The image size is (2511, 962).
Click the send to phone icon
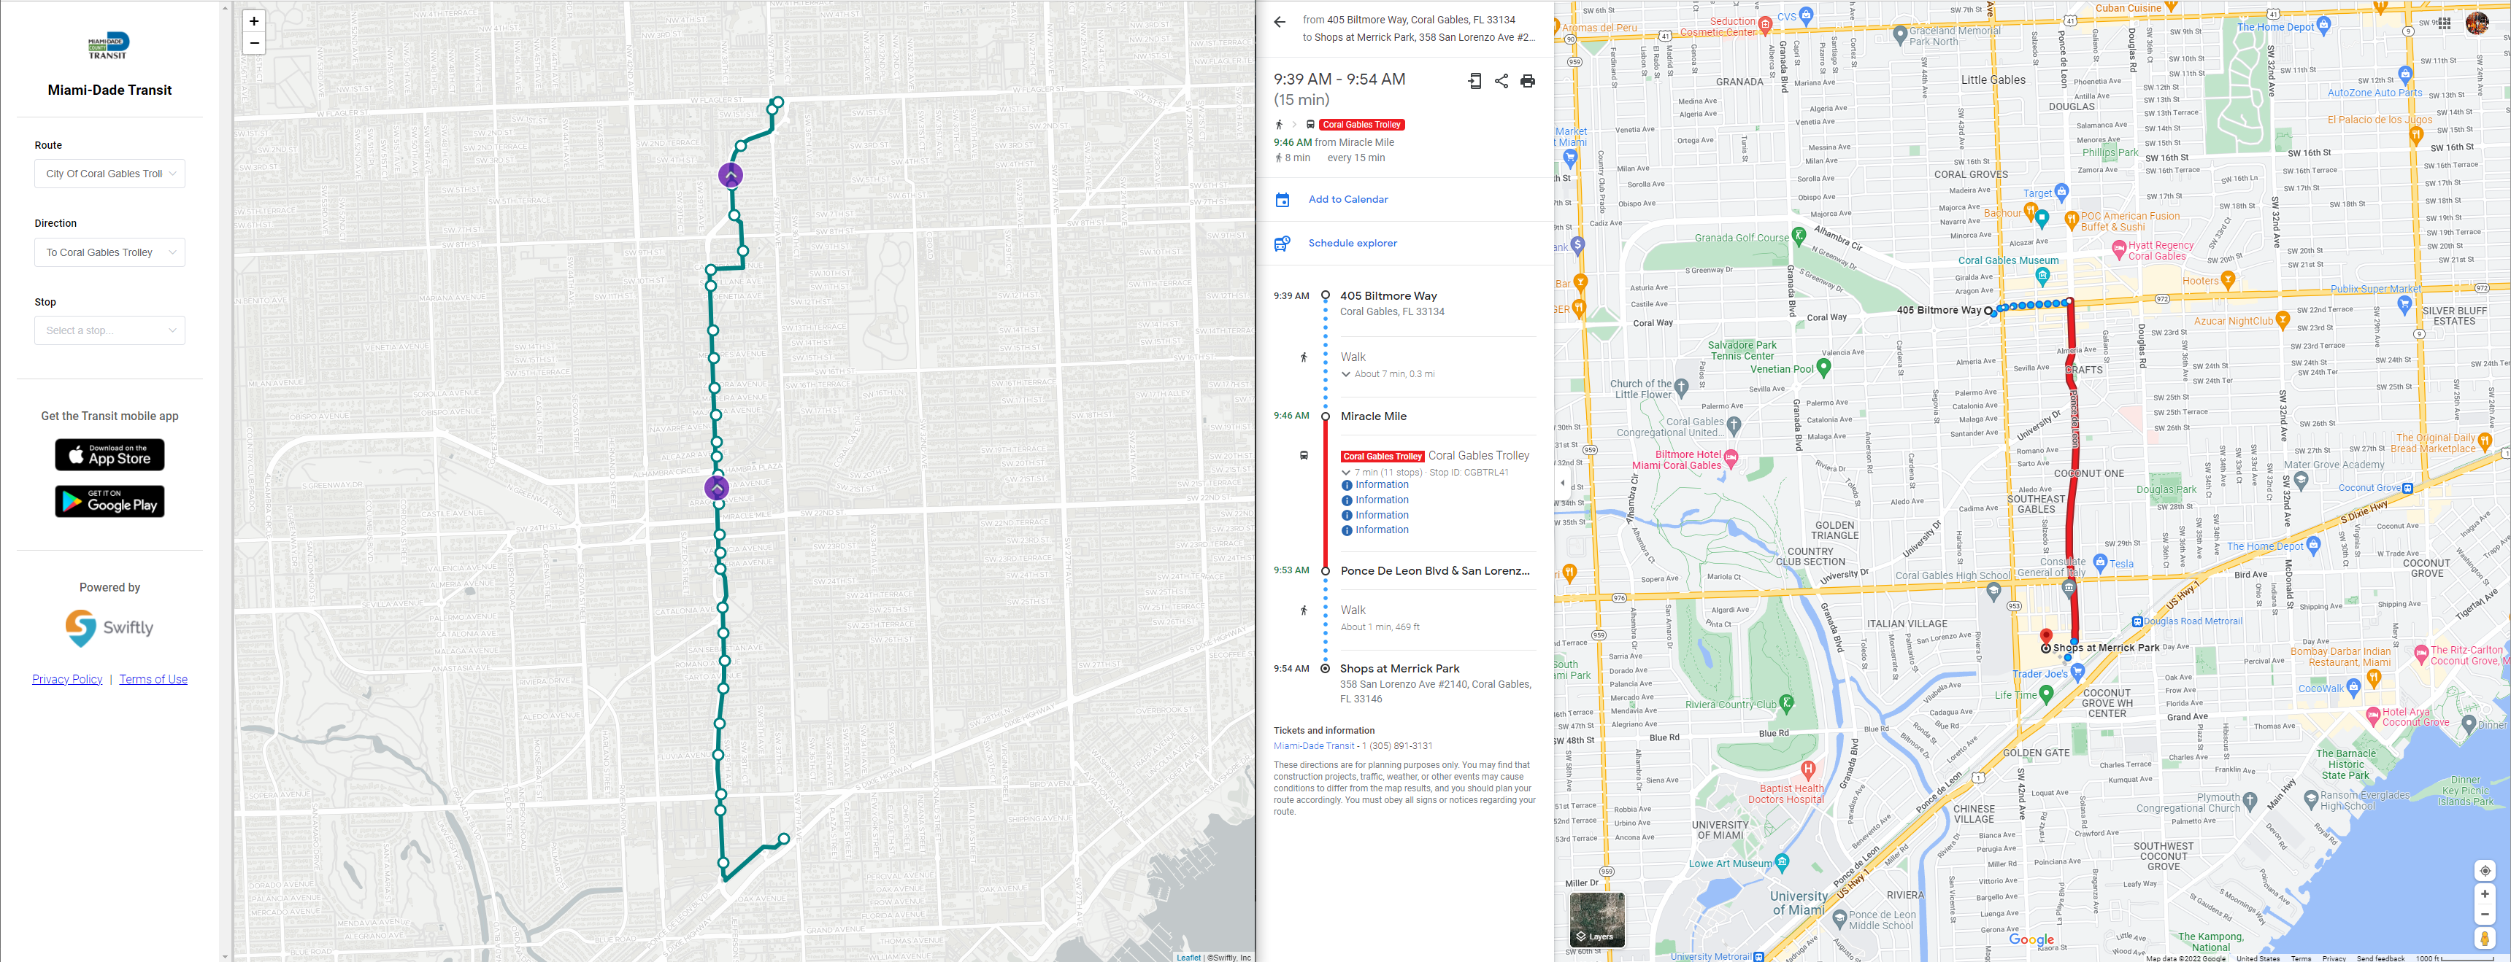pos(1474,82)
